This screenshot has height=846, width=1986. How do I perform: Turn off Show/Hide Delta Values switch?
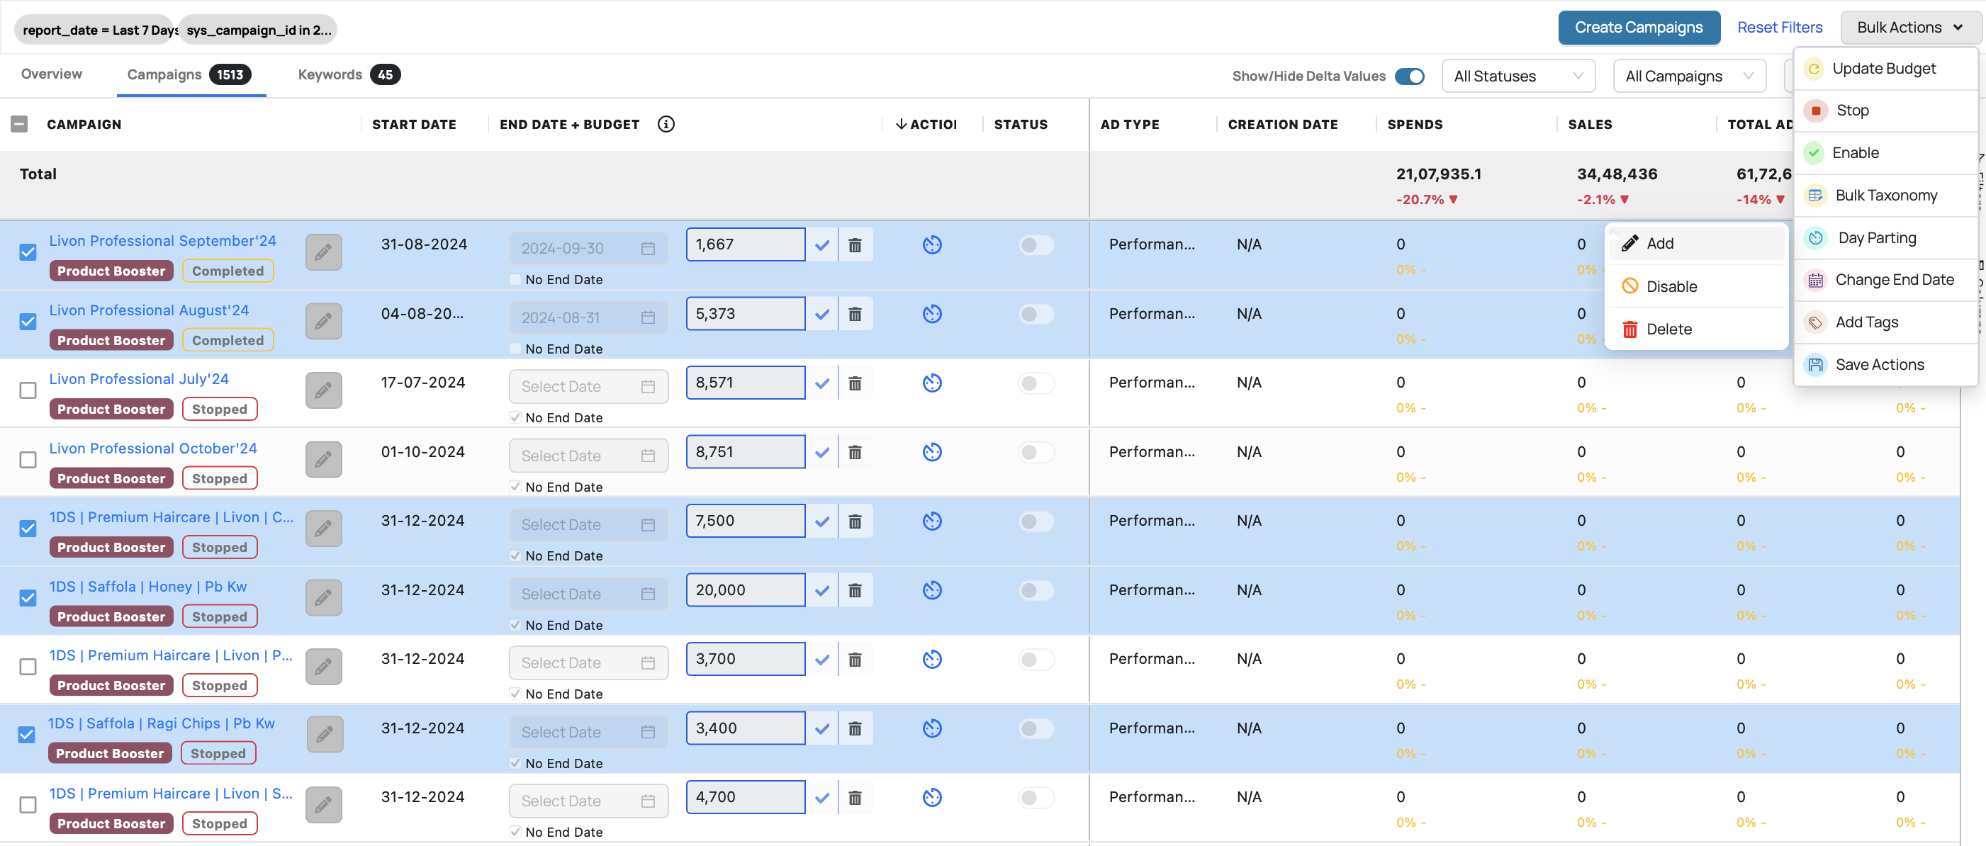pos(1409,77)
